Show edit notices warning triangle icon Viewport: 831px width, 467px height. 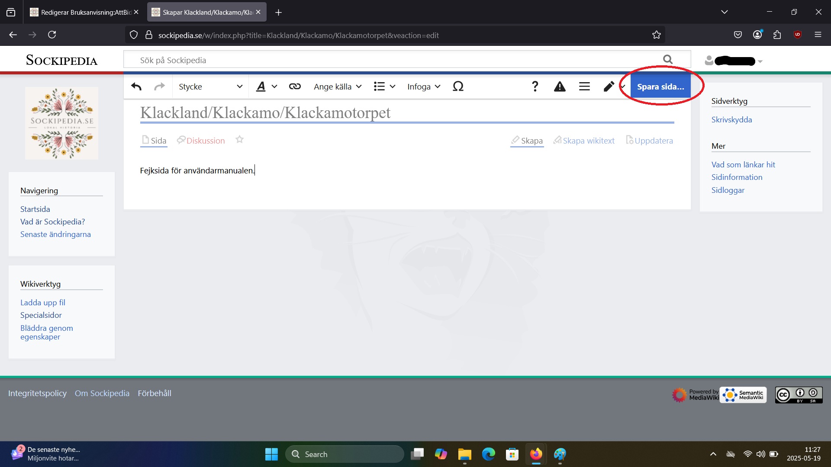pyautogui.click(x=560, y=86)
